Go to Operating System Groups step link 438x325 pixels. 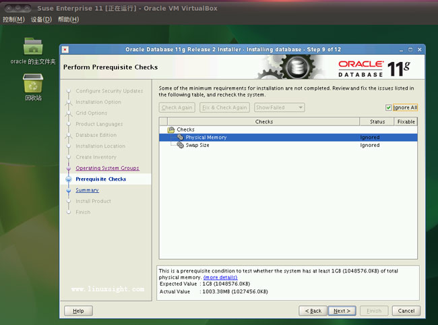point(107,168)
